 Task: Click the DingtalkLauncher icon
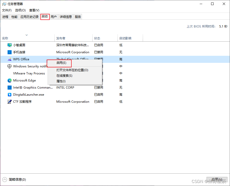tap(10, 95)
